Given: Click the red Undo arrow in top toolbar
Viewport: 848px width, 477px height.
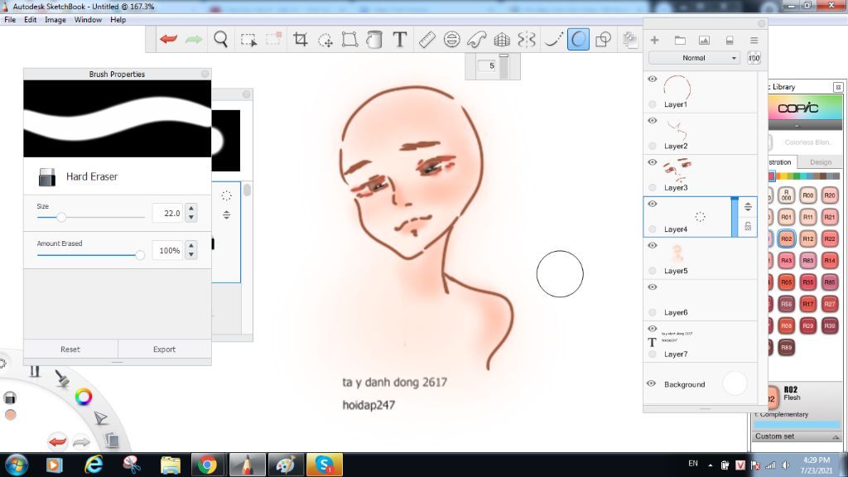Looking at the screenshot, I should point(169,40).
